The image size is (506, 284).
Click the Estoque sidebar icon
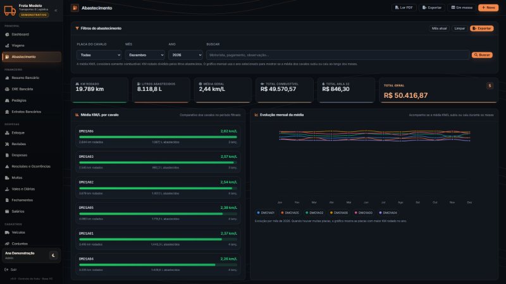[7, 133]
